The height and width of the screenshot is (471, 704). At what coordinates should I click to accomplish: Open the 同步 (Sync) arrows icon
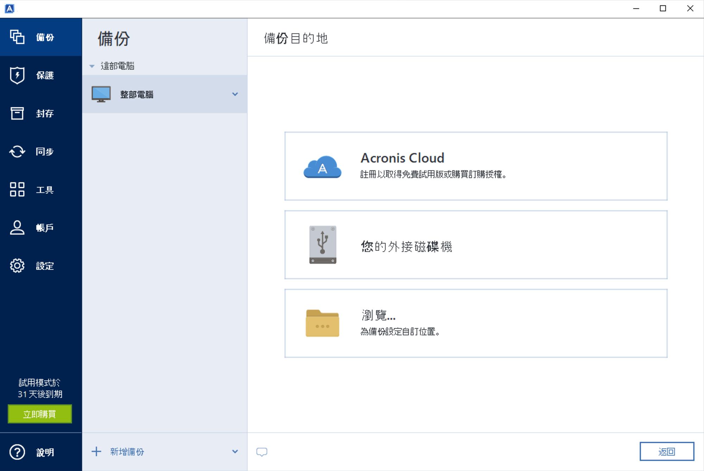(x=17, y=151)
